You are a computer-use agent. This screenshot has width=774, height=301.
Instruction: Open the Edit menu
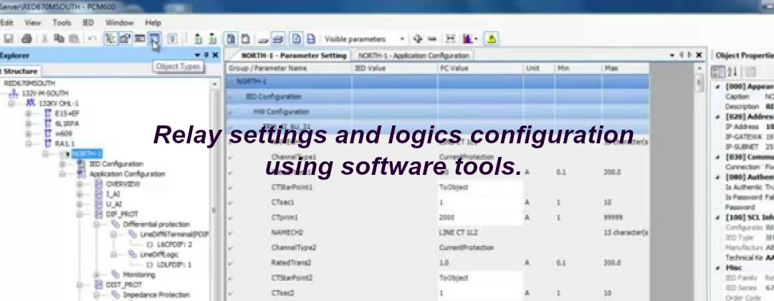pos(6,22)
